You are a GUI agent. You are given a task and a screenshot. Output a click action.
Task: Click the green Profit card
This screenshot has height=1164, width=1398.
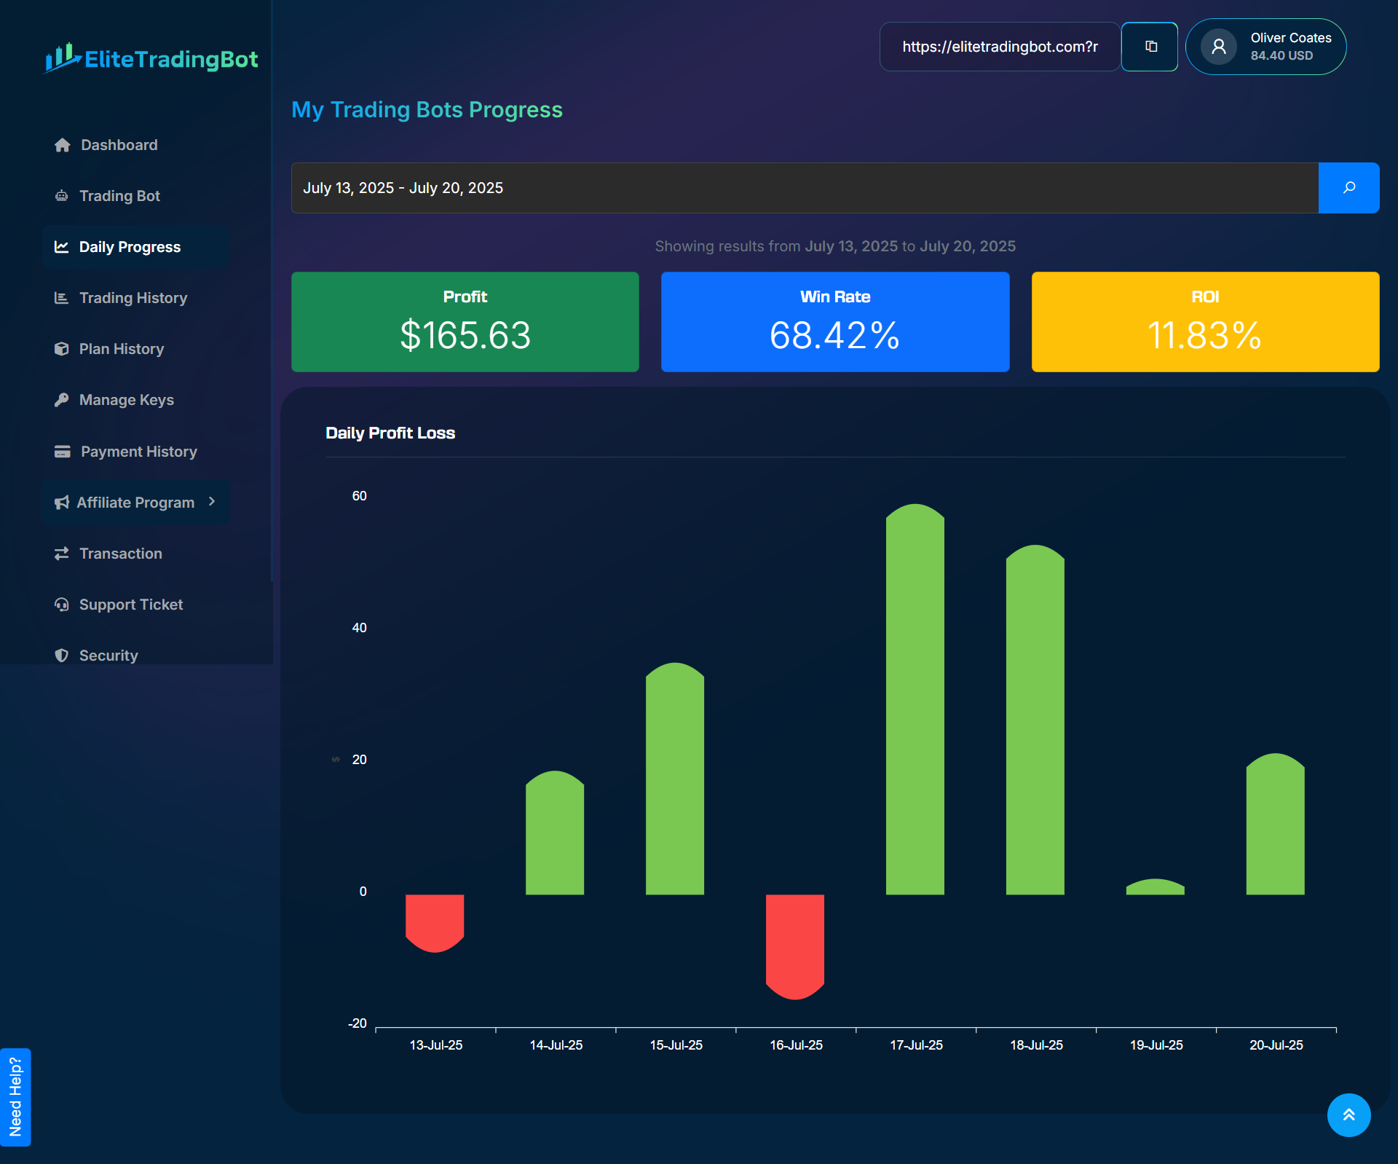pos(465,322)
